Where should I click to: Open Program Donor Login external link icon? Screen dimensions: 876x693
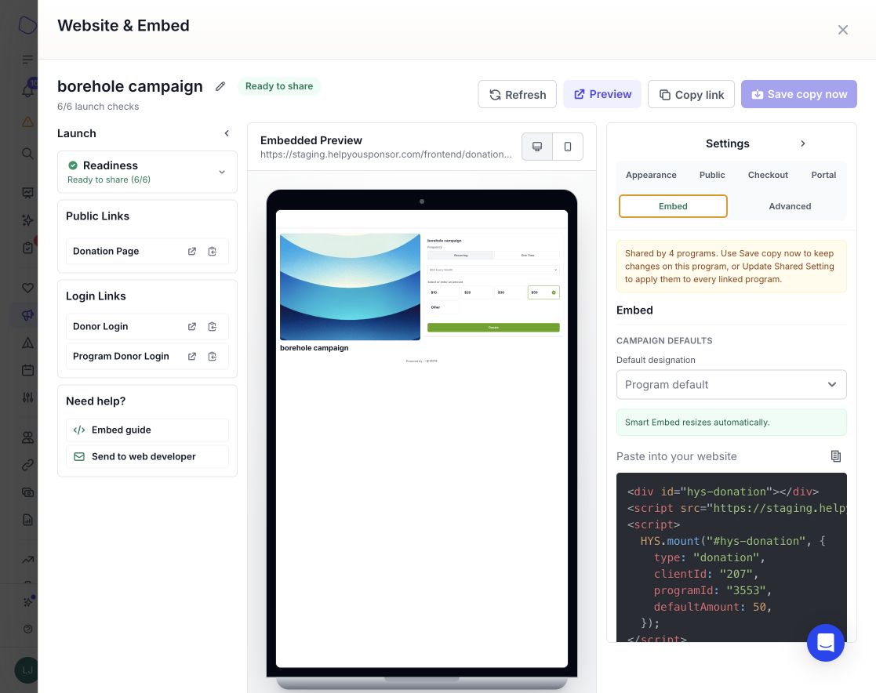[x=192, y=356]
